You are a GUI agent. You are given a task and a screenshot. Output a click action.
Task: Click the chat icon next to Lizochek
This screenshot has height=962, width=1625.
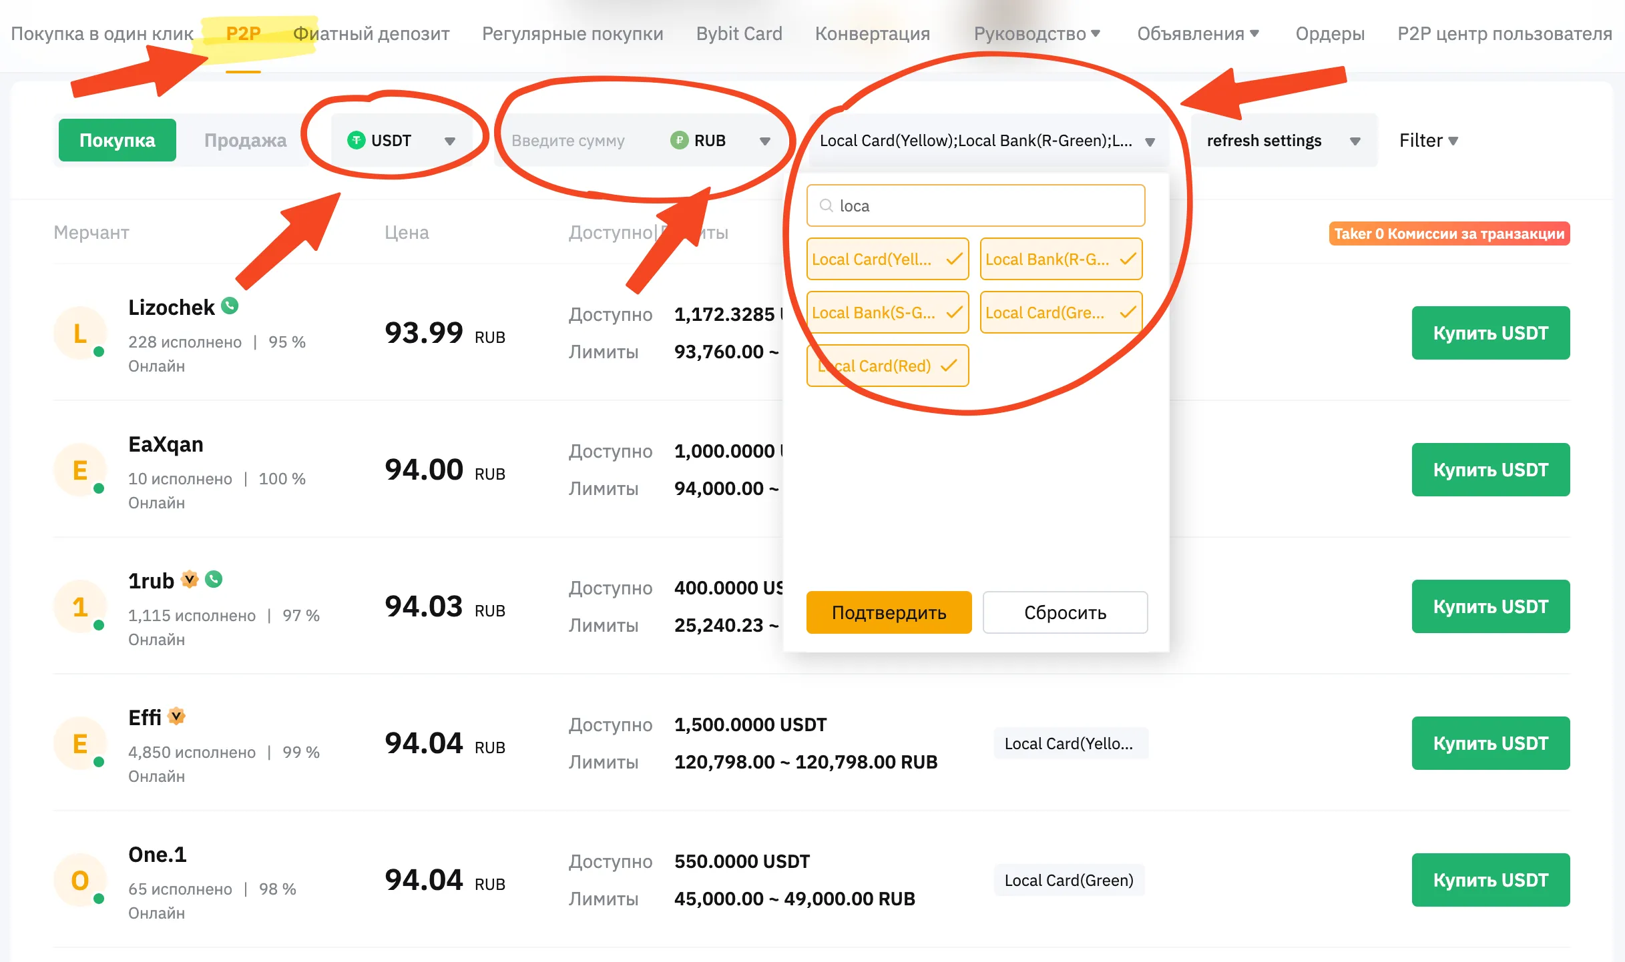230,306
